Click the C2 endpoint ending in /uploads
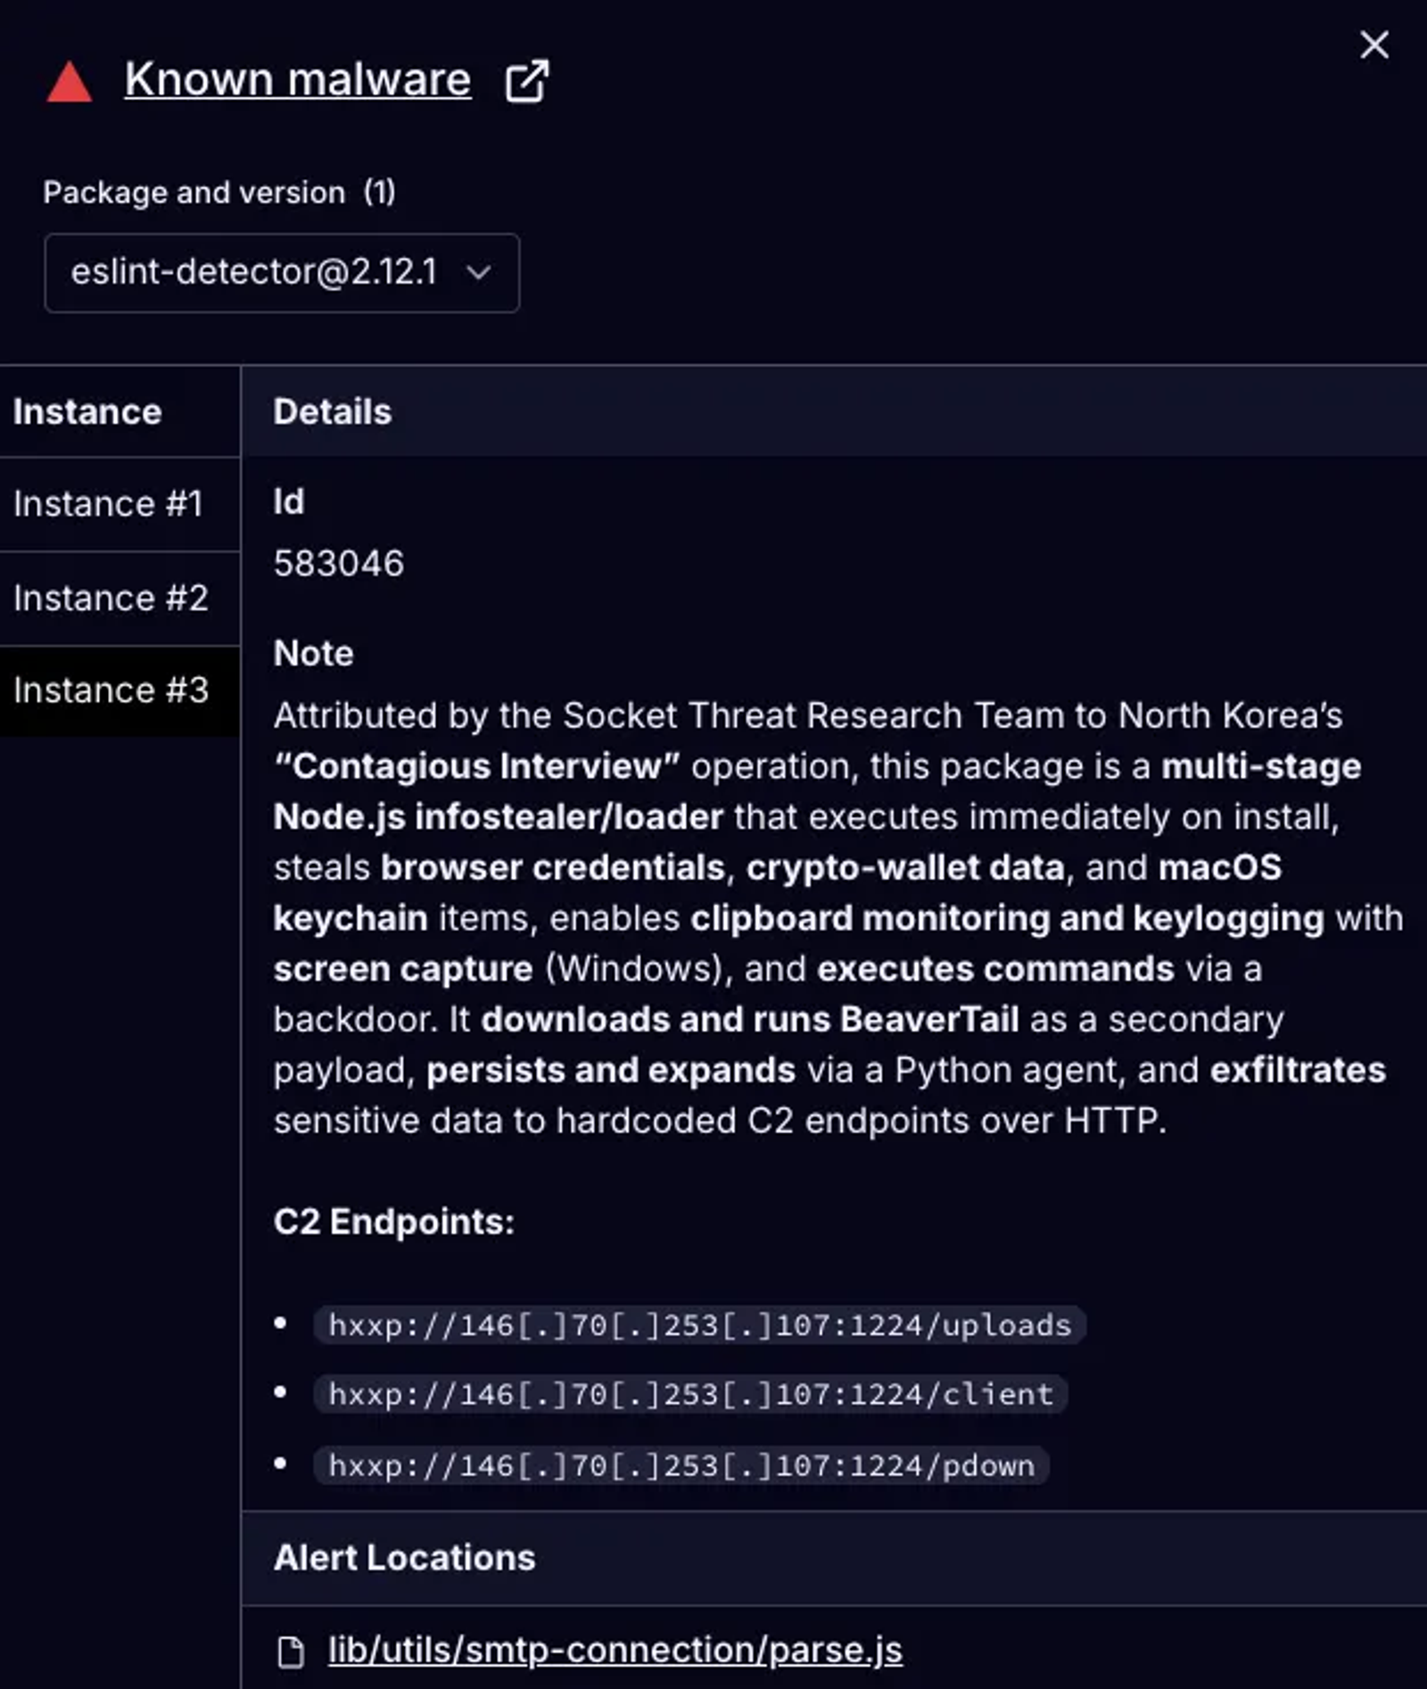This screenshot has width=1427, height=1689. (700, 1325)
